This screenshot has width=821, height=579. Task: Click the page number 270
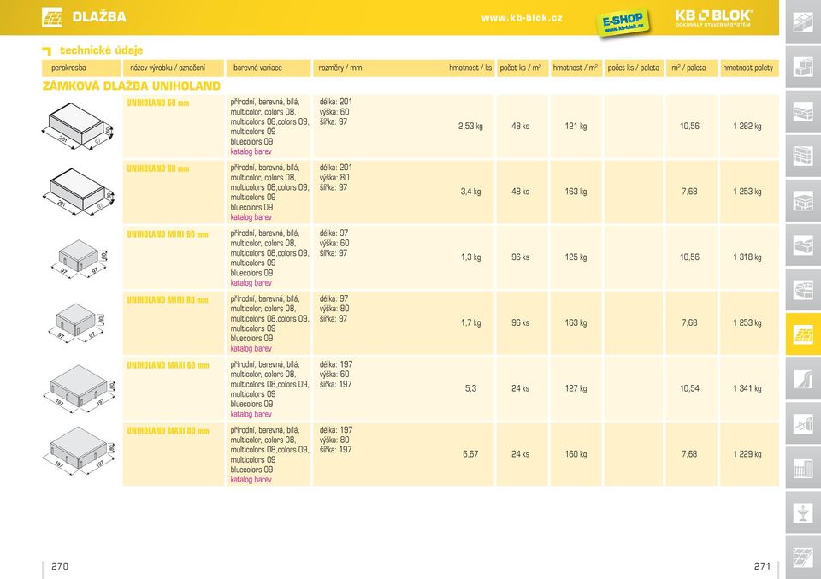coord(60,566)
